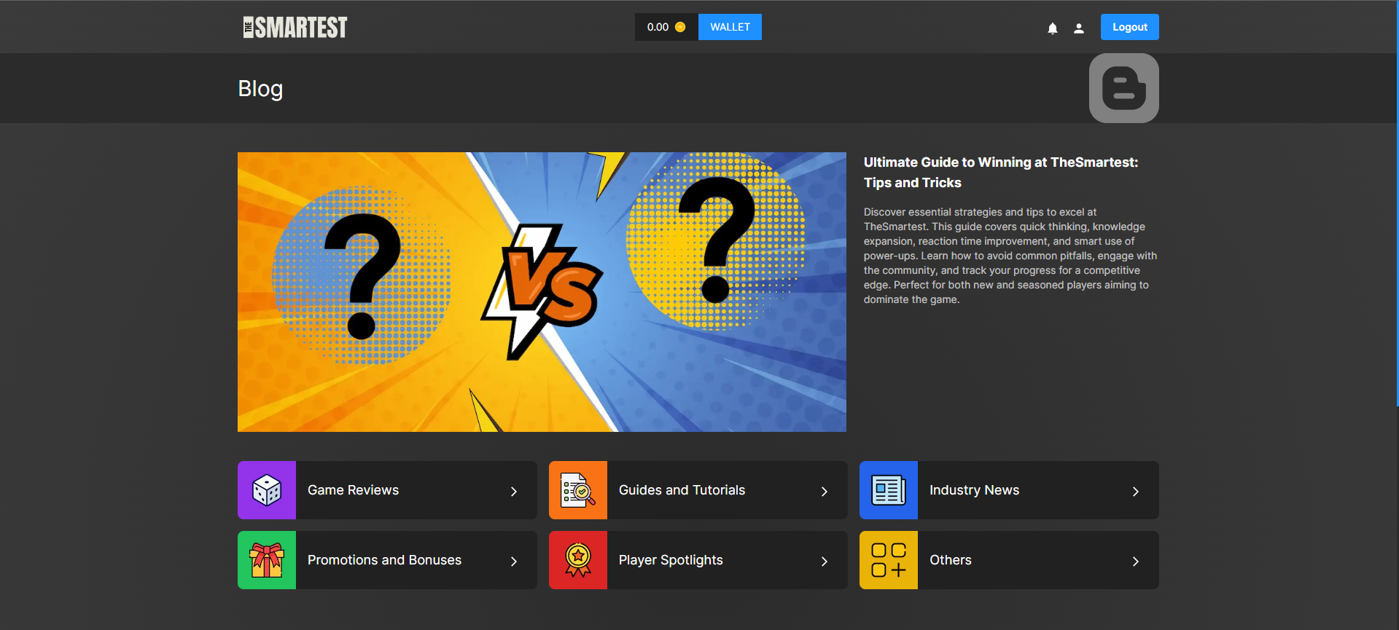1399x630 pixels.
Task: Expand Industry News chevron arrow
Action: 1136,492
